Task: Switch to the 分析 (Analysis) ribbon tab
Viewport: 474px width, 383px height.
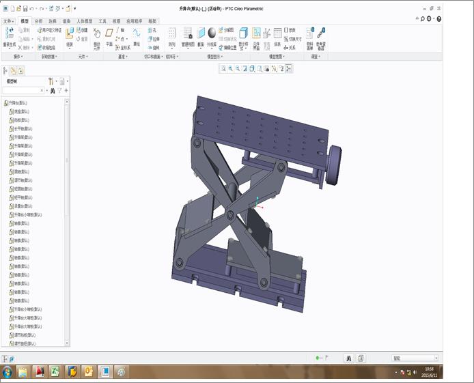Action: pos(38,21)
